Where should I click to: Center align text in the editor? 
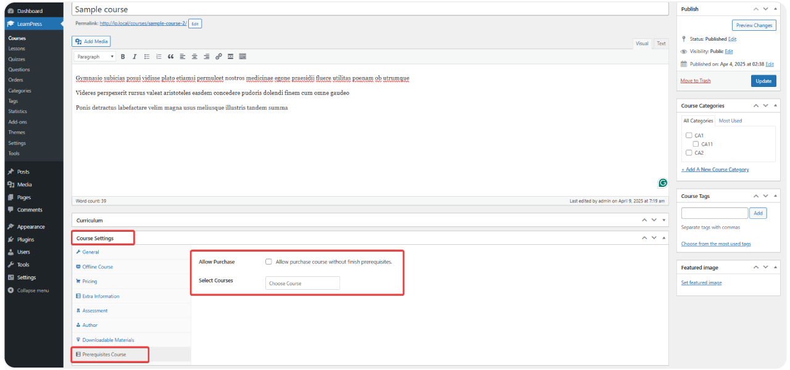pos(194,57)
